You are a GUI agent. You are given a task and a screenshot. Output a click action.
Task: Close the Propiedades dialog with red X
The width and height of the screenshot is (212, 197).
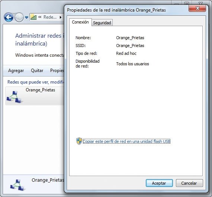pos(197,9)
